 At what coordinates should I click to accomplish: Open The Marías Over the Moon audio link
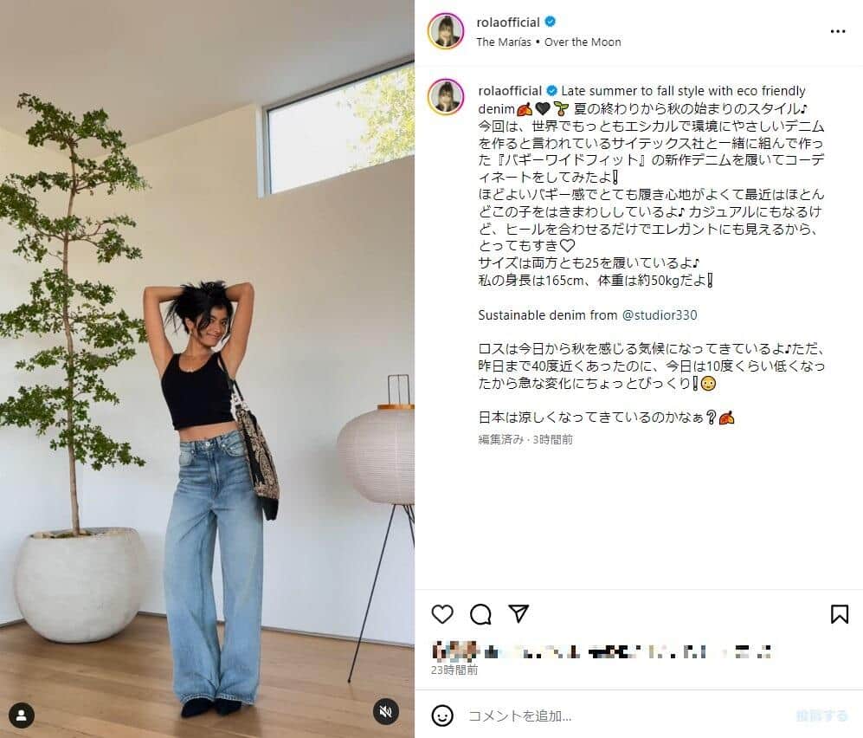pyautogui.click(x=549, y=42)
